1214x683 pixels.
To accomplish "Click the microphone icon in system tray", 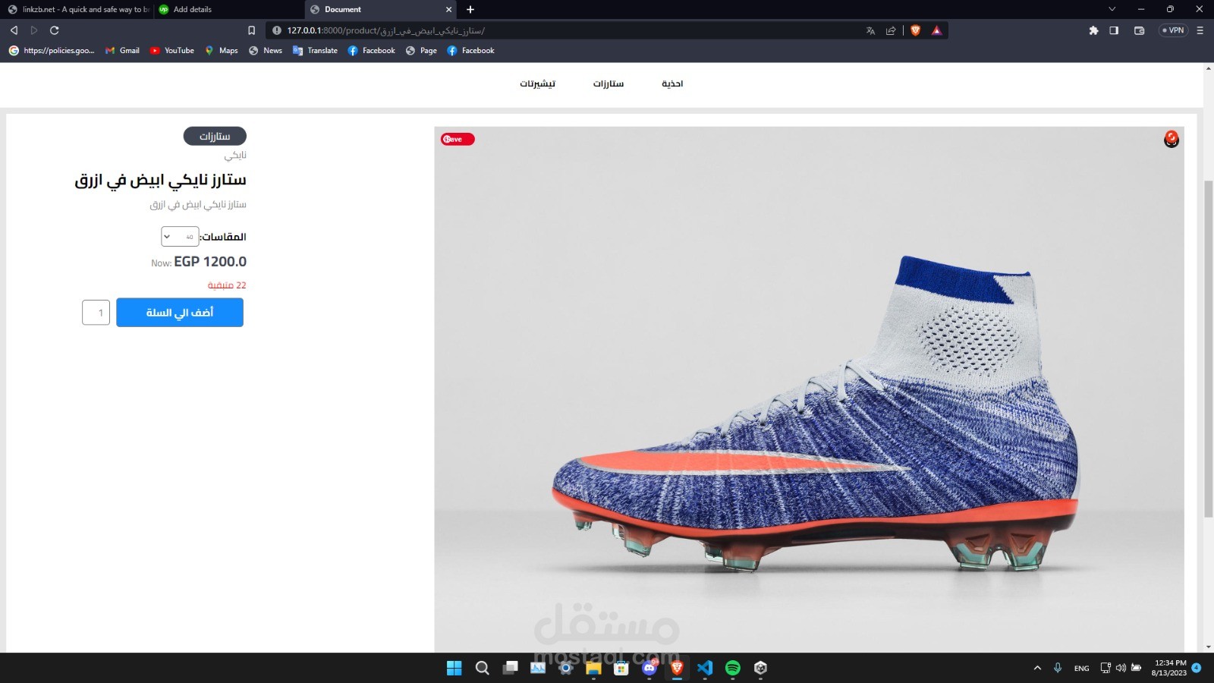I will (1058, 668).
